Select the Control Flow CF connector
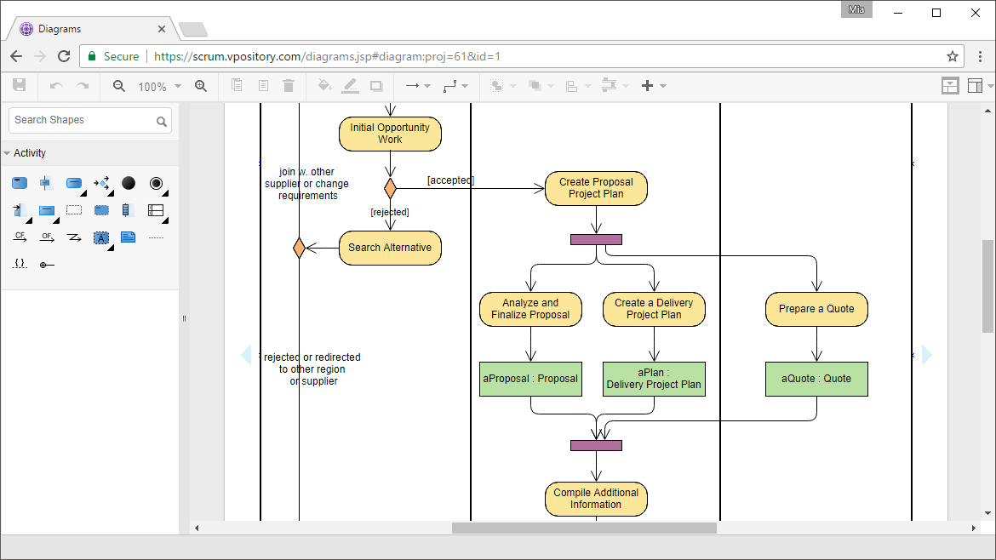The image size is (996, 560). pos(20,237)
